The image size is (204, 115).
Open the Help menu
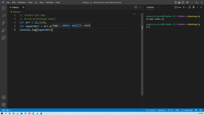[57, 2]
